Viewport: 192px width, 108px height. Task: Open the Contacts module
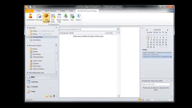point(42,87)
